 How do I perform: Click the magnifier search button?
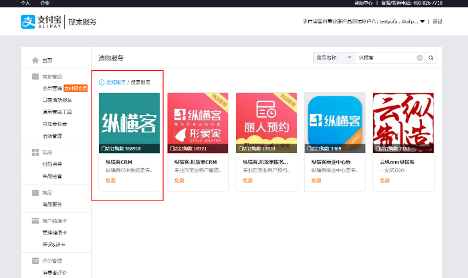point(431,58)
